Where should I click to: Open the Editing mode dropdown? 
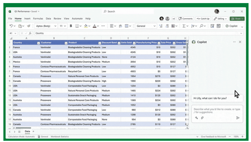pos(220,19)
